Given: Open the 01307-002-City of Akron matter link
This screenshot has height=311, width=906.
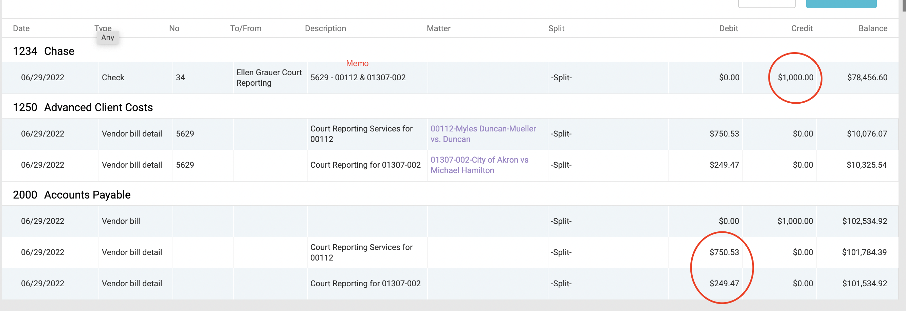Looking at the screenshot, I should pos(479,165).
